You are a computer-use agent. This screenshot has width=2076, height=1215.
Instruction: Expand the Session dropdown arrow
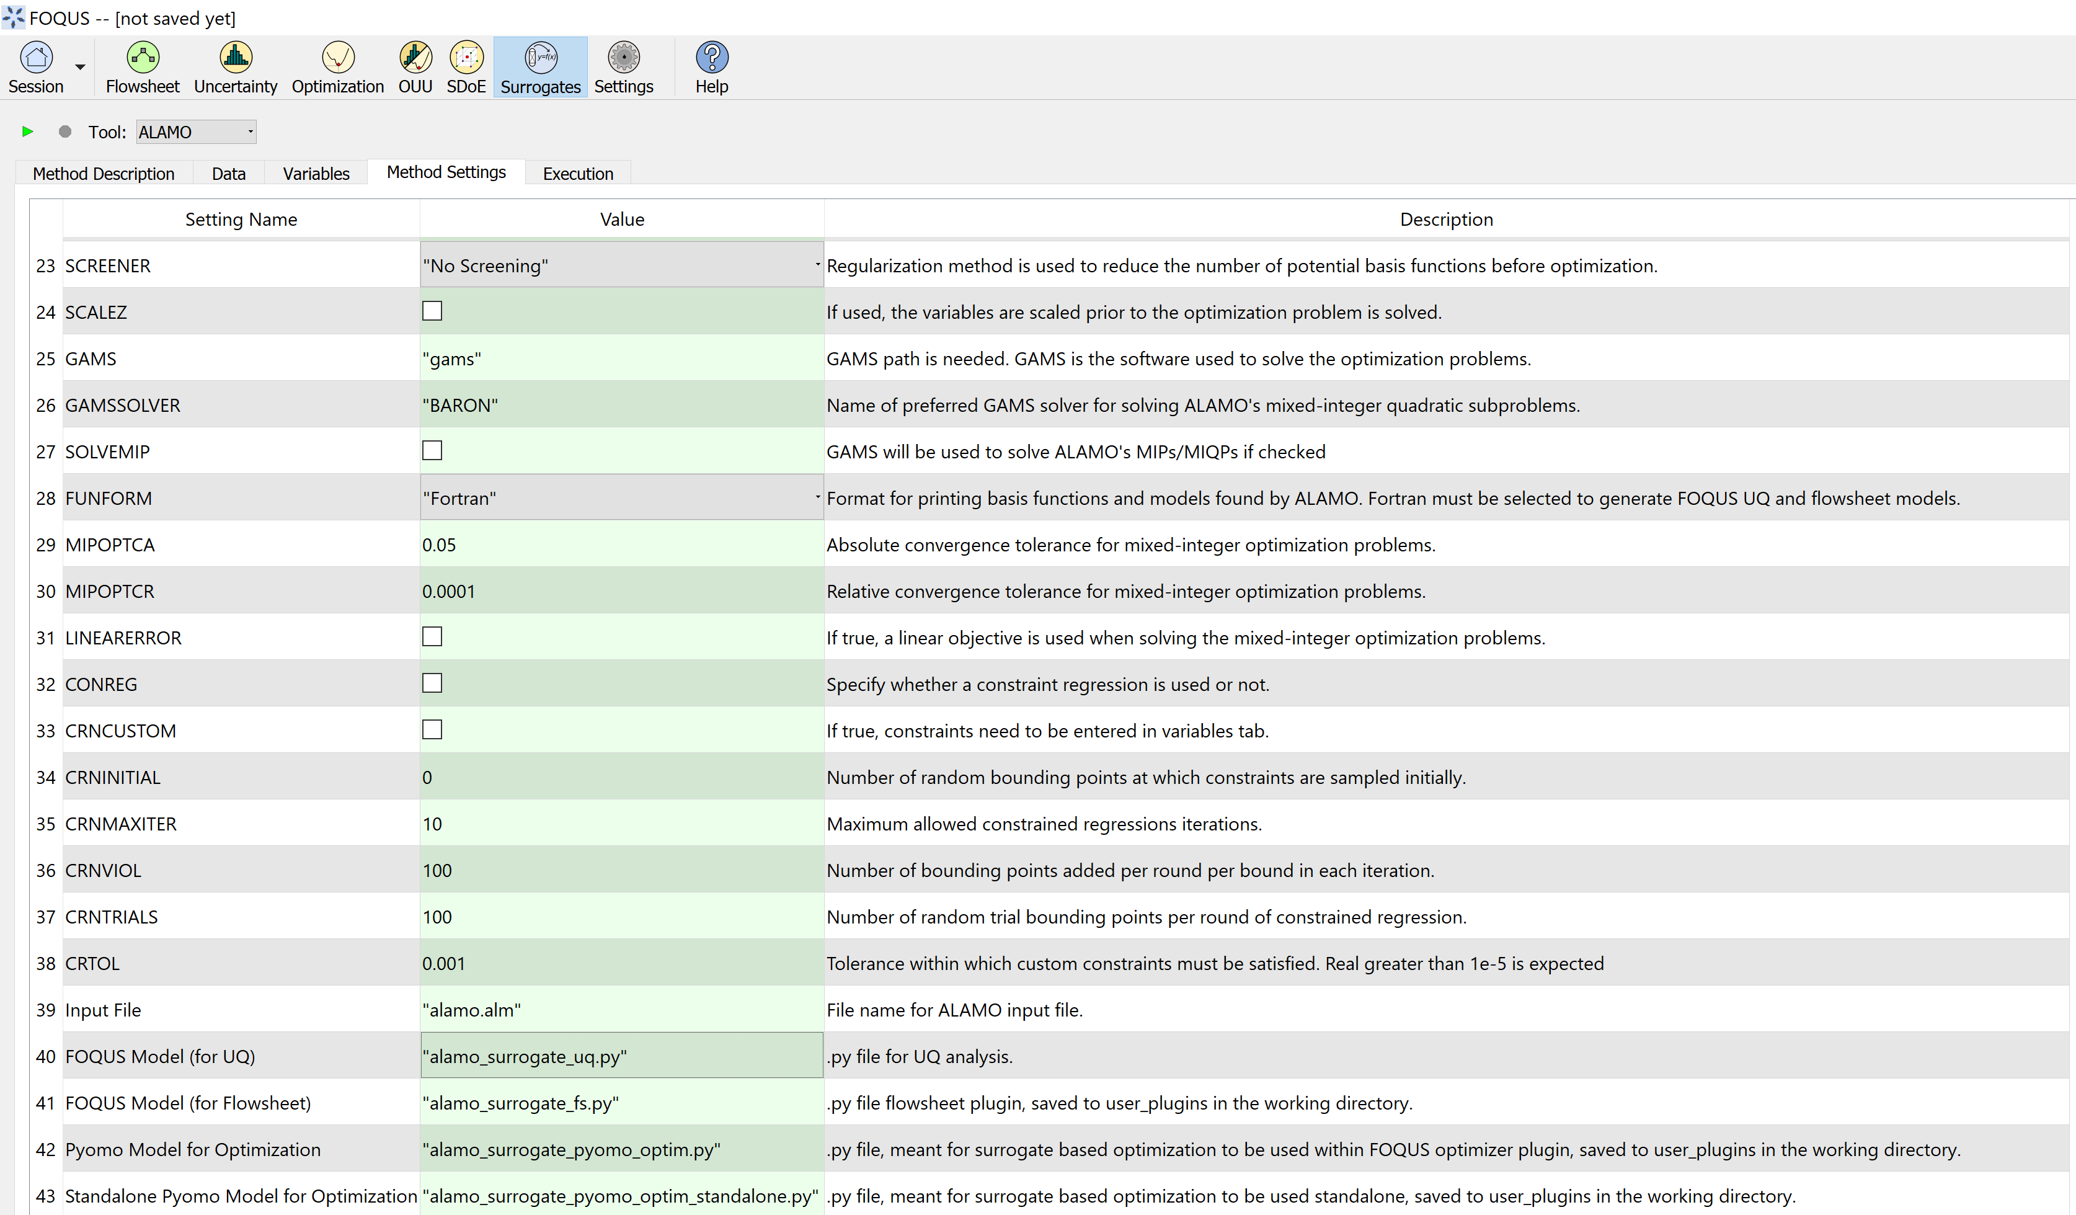pyautogui.click(x=80, y=67)
